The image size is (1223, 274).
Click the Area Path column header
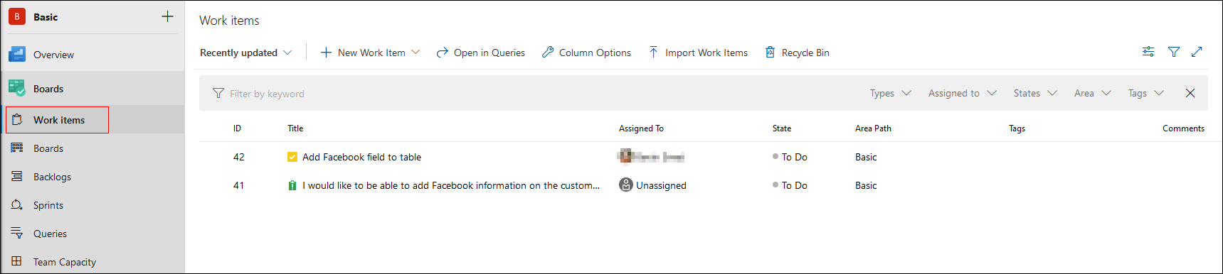click(873, 128)
